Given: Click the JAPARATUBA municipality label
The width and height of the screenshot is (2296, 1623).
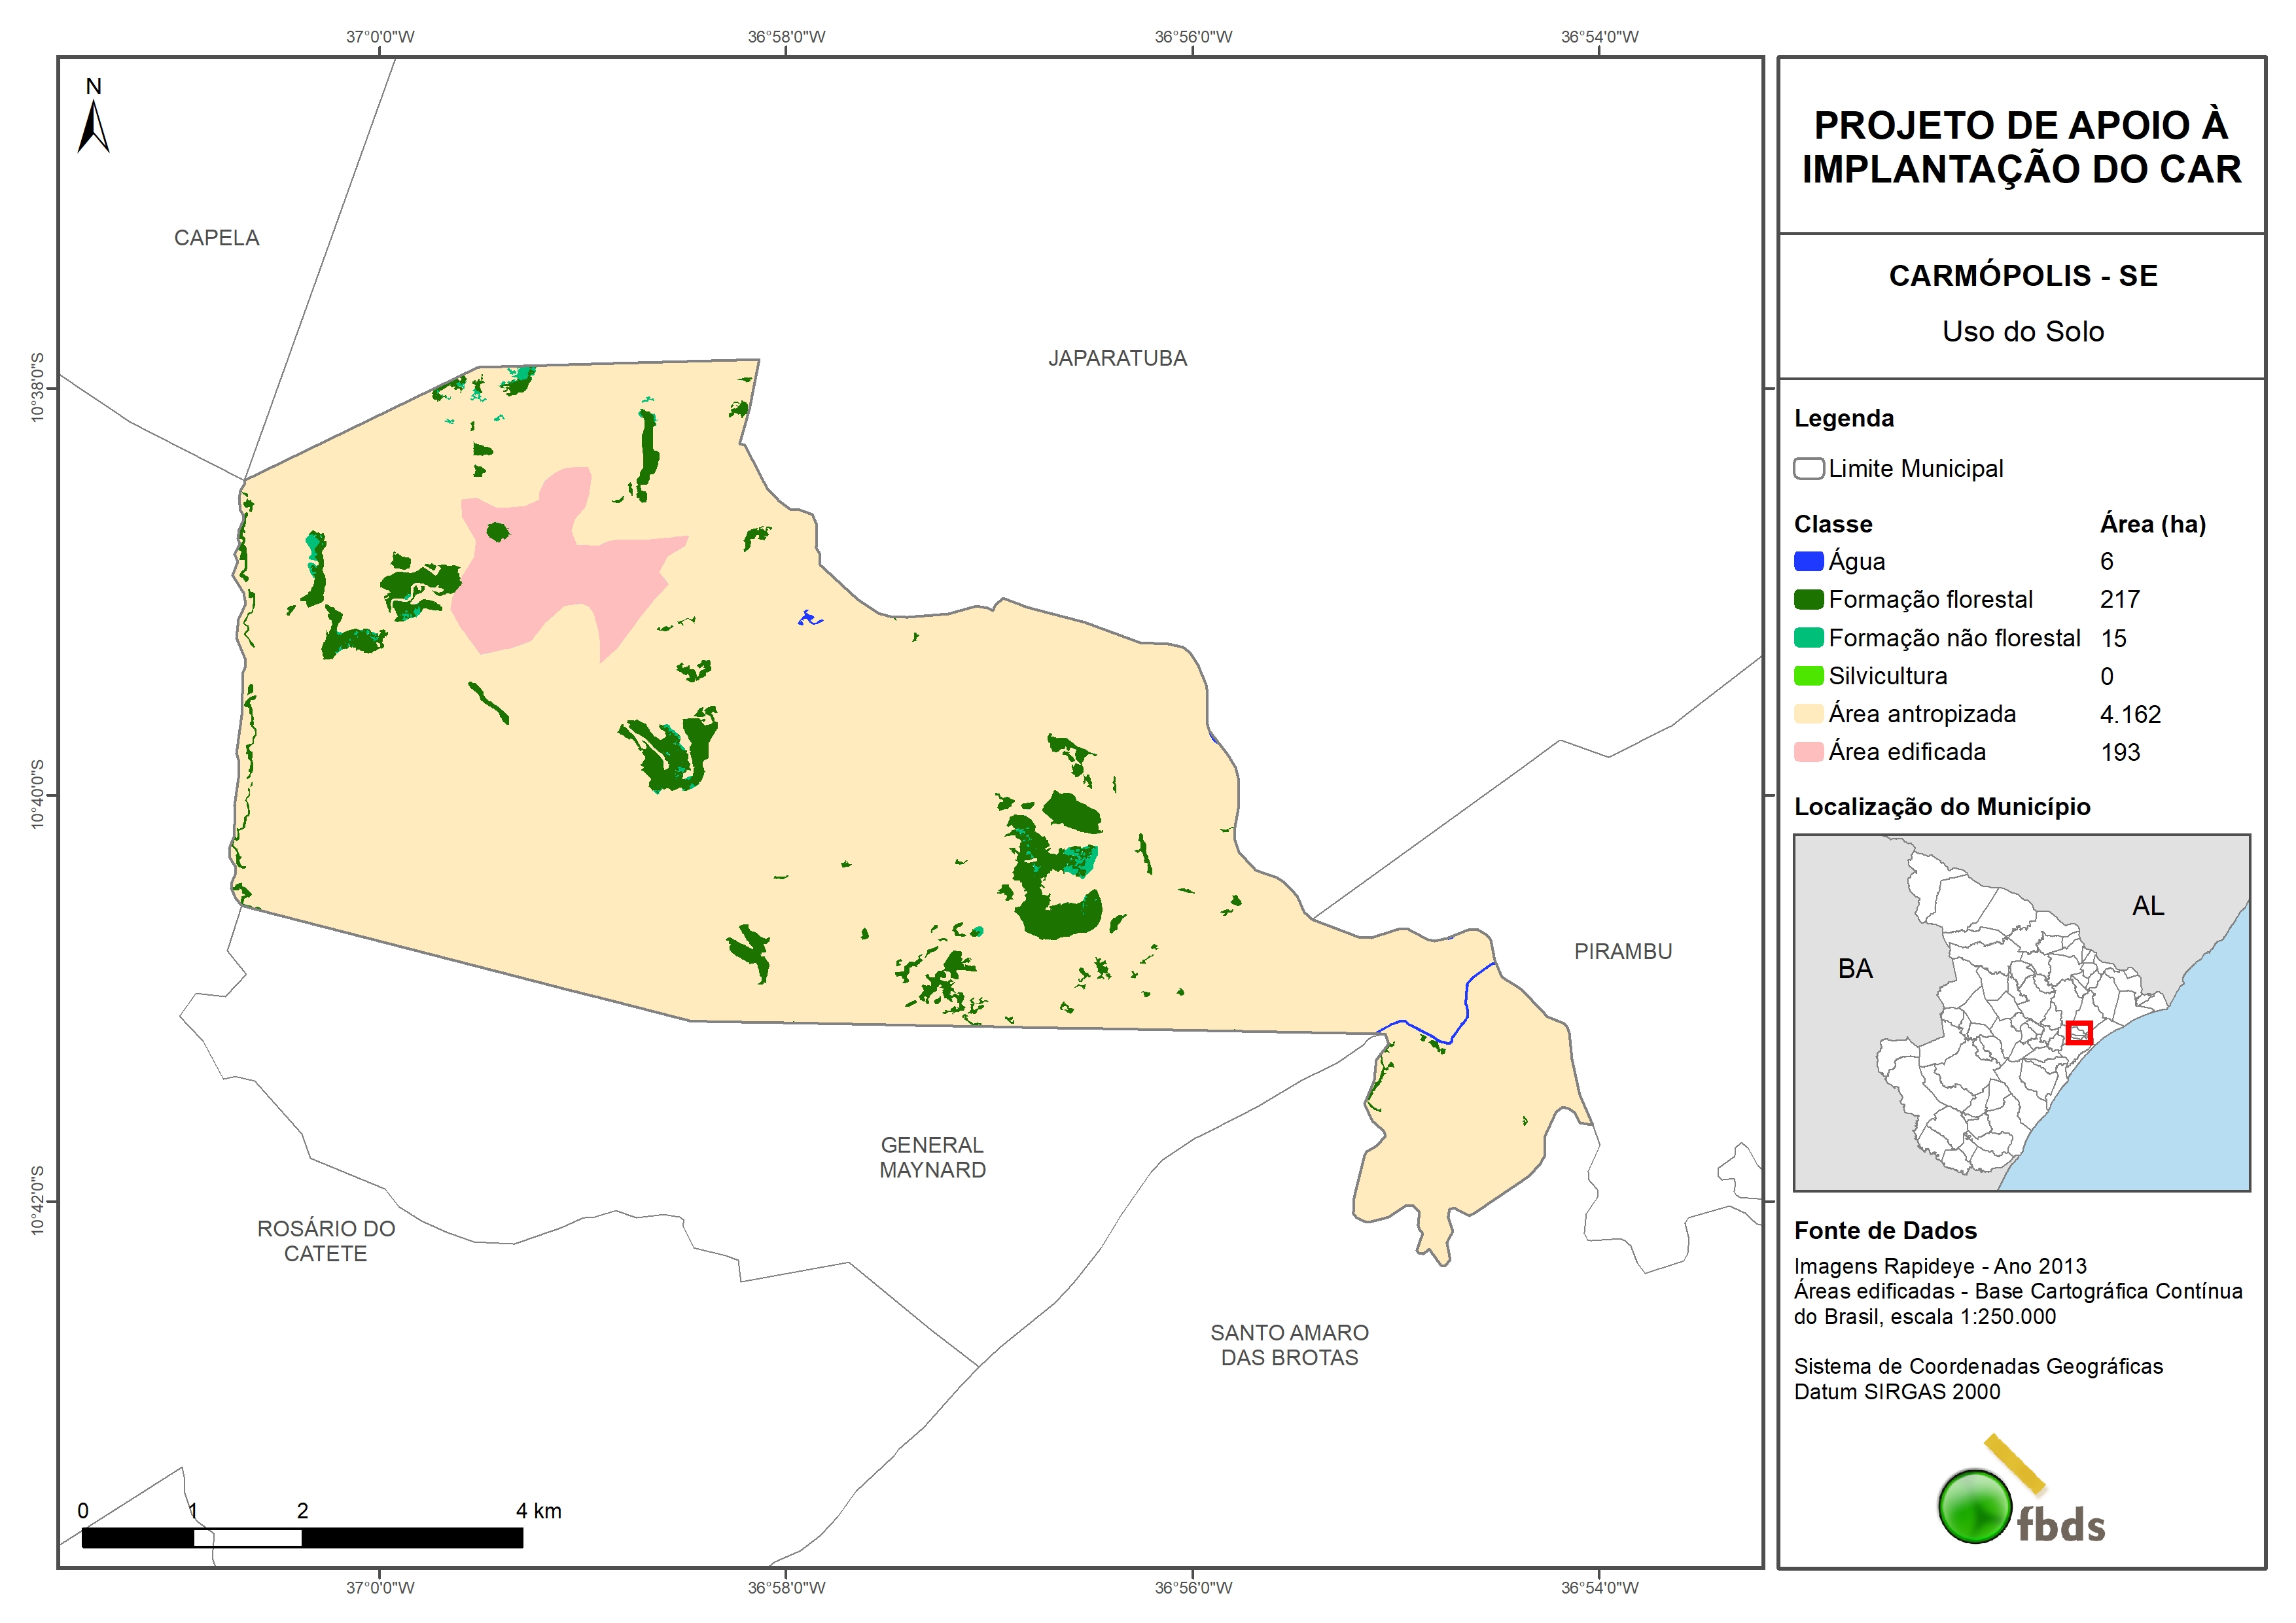Looking at the screenshot, I should pyautogui.click(x=1117, y=358).
